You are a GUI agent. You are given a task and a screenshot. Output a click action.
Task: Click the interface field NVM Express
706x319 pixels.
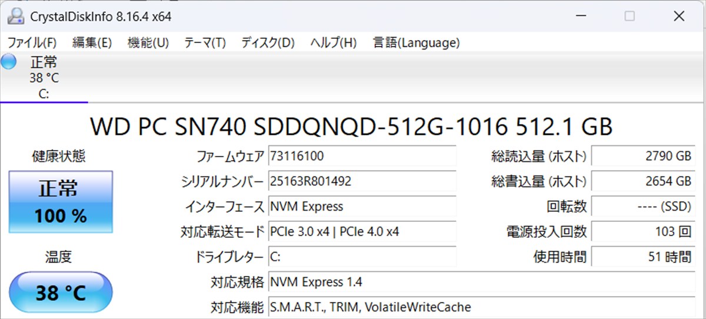[362, 207]
